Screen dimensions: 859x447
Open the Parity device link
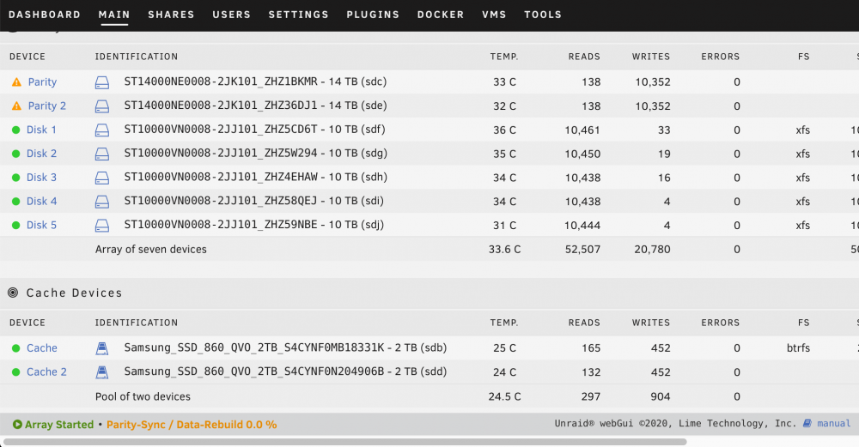pos(42,82)
